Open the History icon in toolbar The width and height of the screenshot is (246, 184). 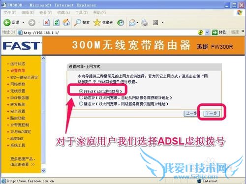coord(121,23)
